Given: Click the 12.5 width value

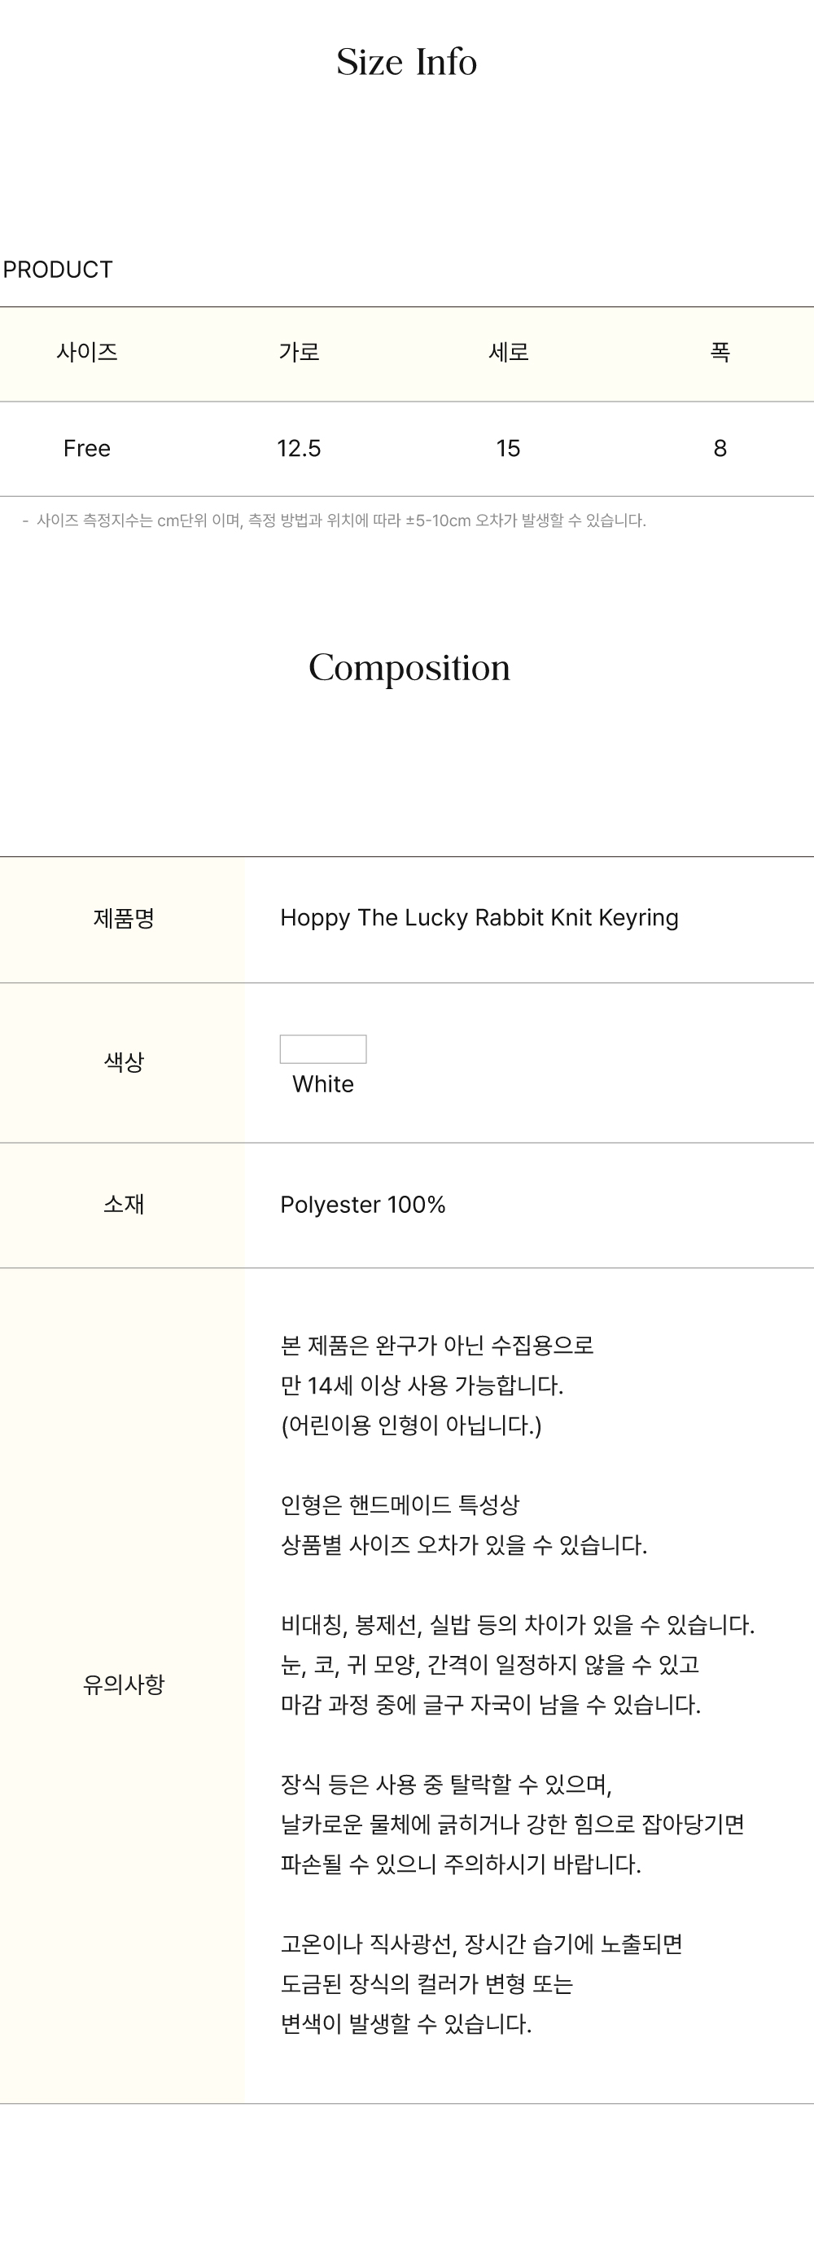Looking at the screenshot, I should [x=299, y=449].
